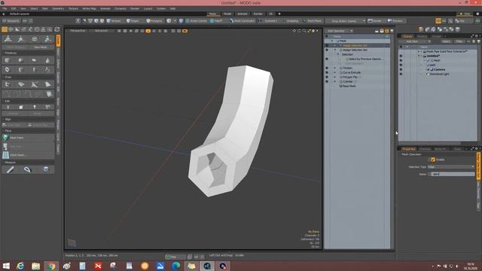
Task: Choose the Ruler measure tool
Action: coord(10,169)
